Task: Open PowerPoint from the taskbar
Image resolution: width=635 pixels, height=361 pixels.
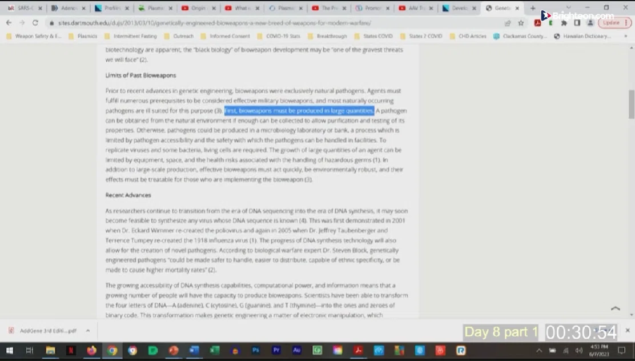Action: point(174,351)
